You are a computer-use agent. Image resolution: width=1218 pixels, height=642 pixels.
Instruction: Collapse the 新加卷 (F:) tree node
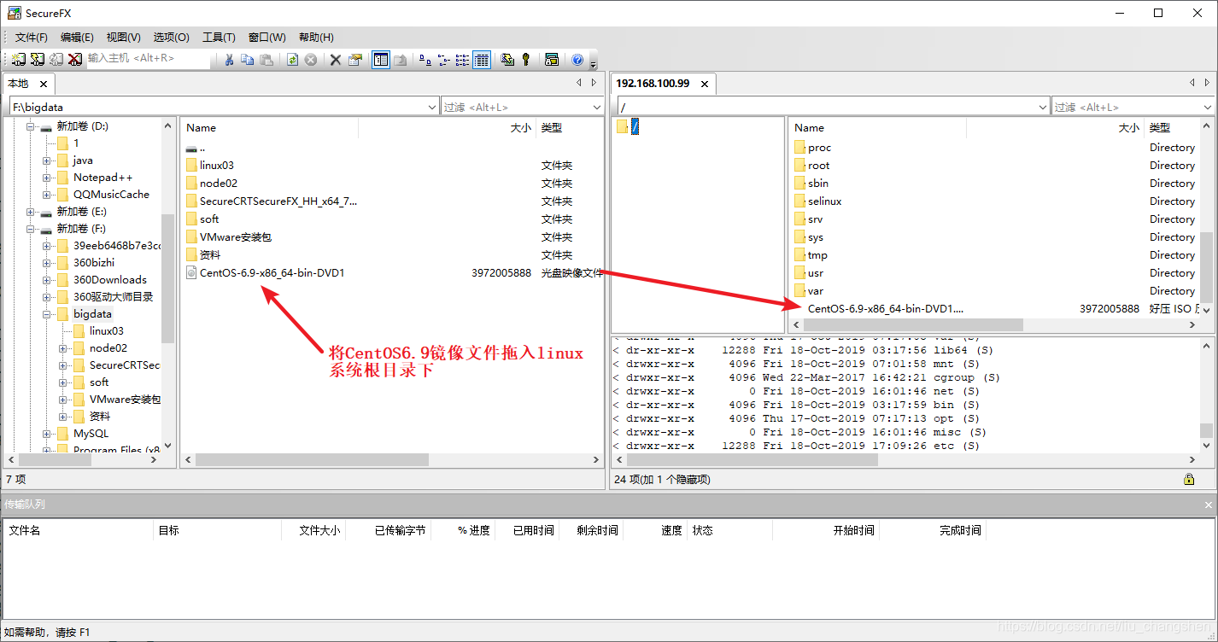click(x=31, y=229)
